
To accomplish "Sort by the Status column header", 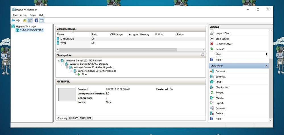I will (190, 34).
